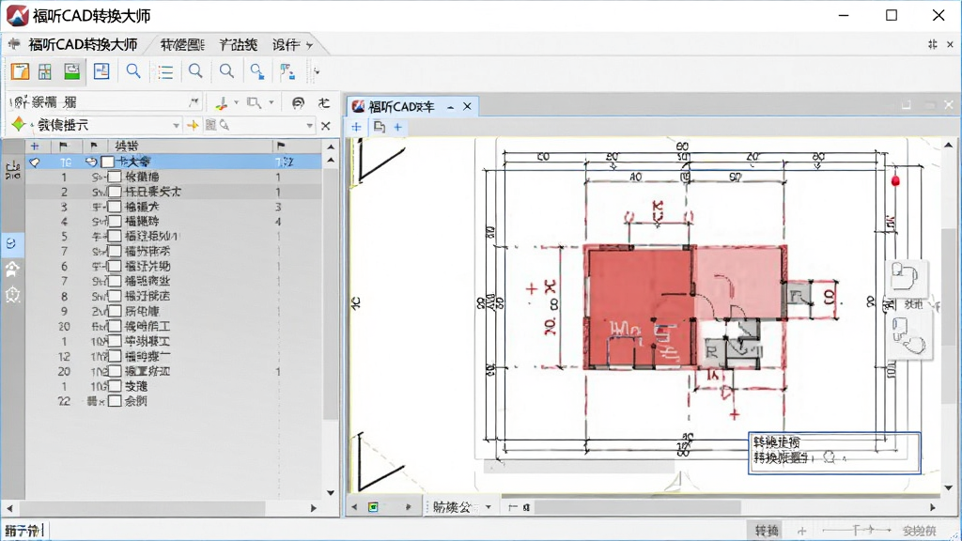Image resolution: width=962 pixels, height=541 pixels.
Task: Click the zoom slider in status bar
Action: coord(857,531)
